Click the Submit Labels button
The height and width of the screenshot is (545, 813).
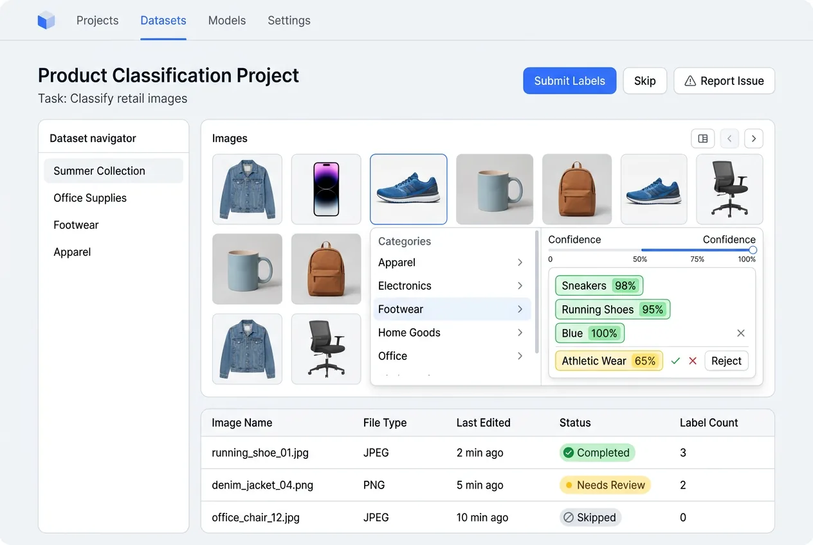[569, 80]
